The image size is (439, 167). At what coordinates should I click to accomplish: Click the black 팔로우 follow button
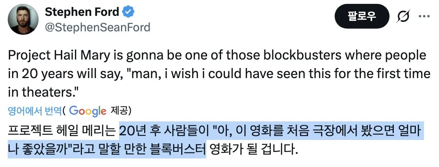click(362, 17)
